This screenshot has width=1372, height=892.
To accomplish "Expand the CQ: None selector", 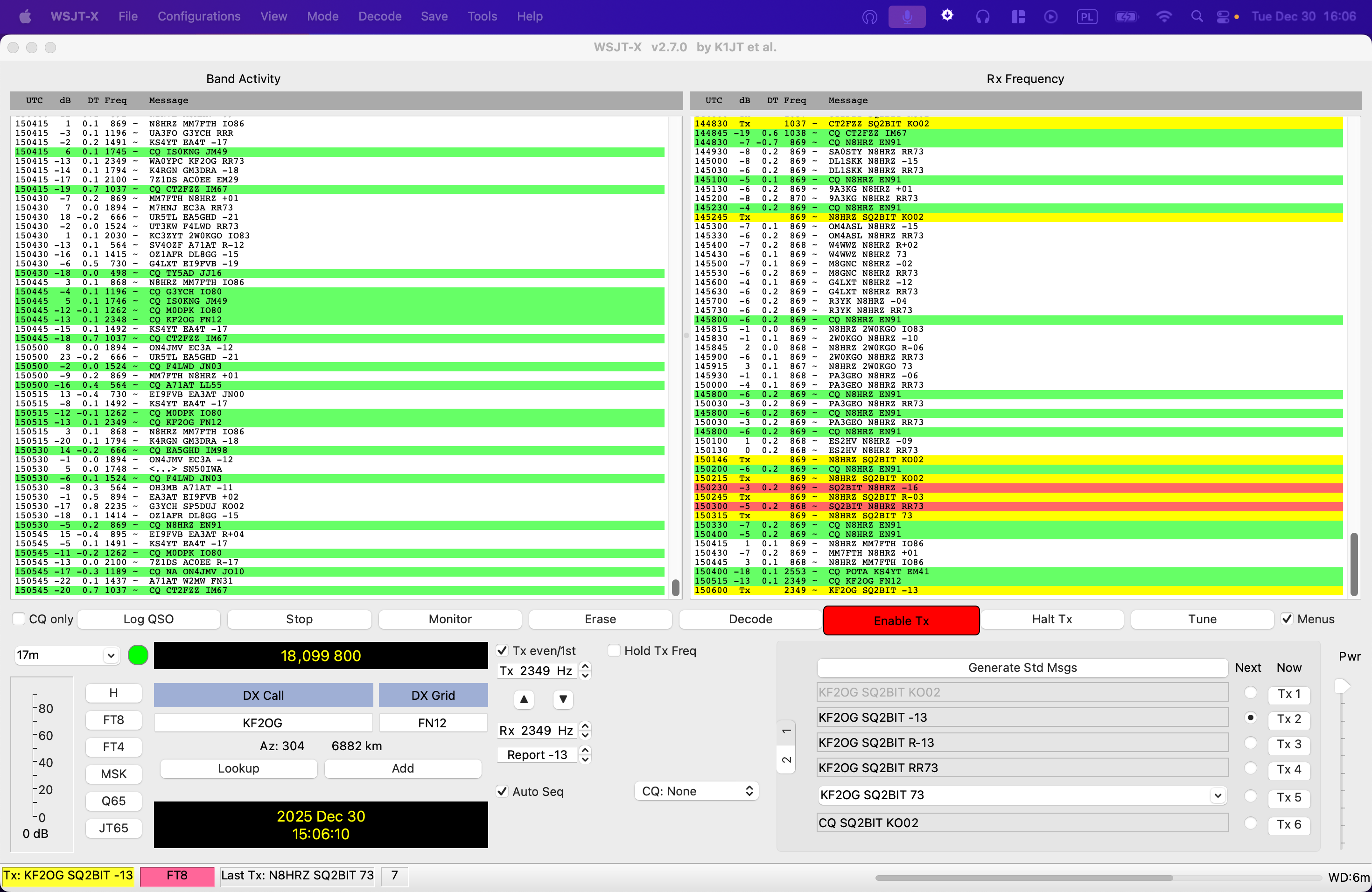I will (696, 791).
